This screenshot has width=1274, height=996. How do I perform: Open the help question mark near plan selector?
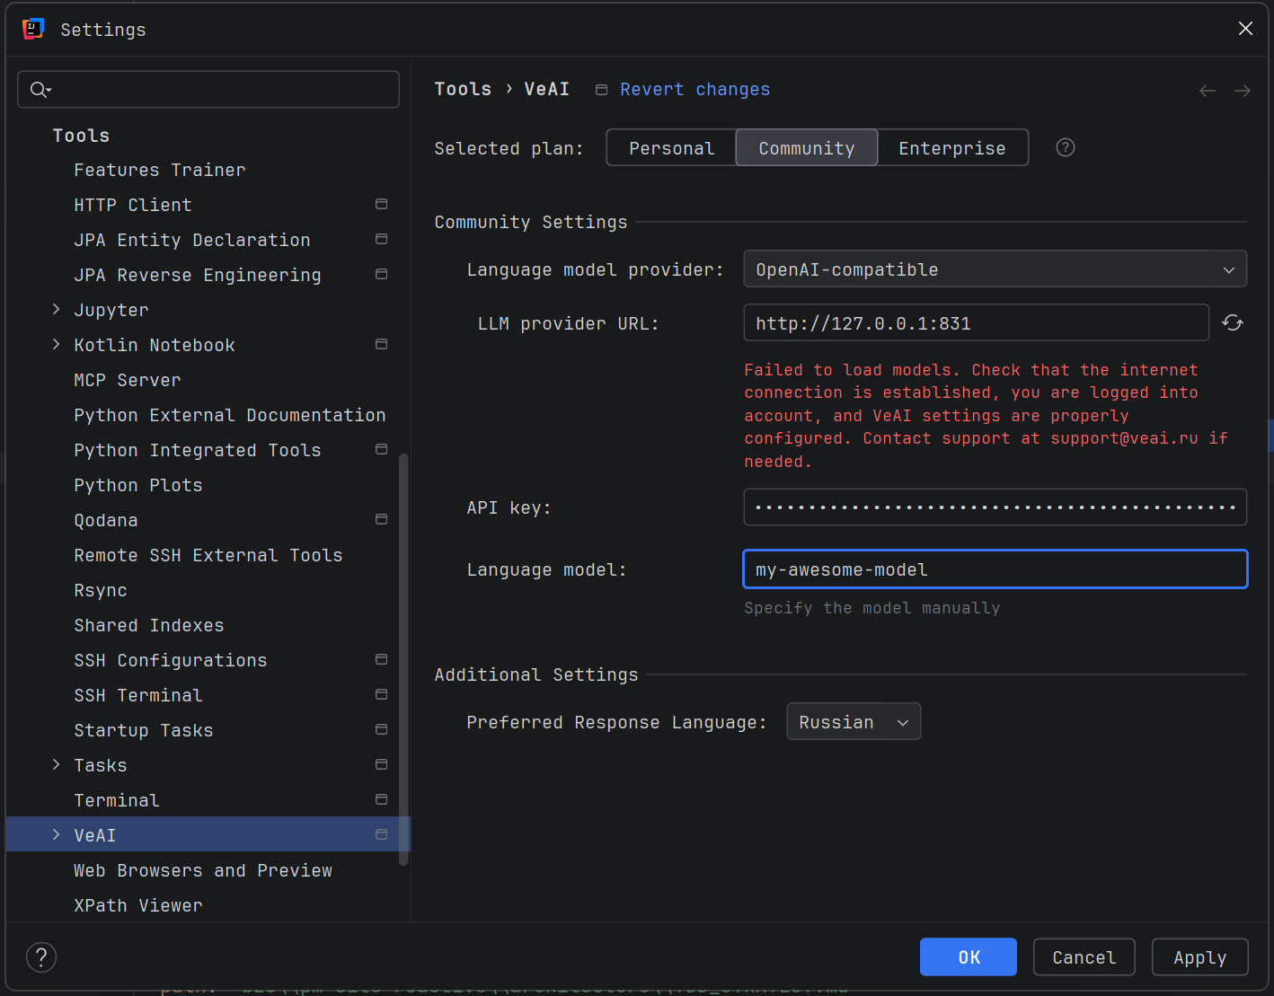point(1065,148)
